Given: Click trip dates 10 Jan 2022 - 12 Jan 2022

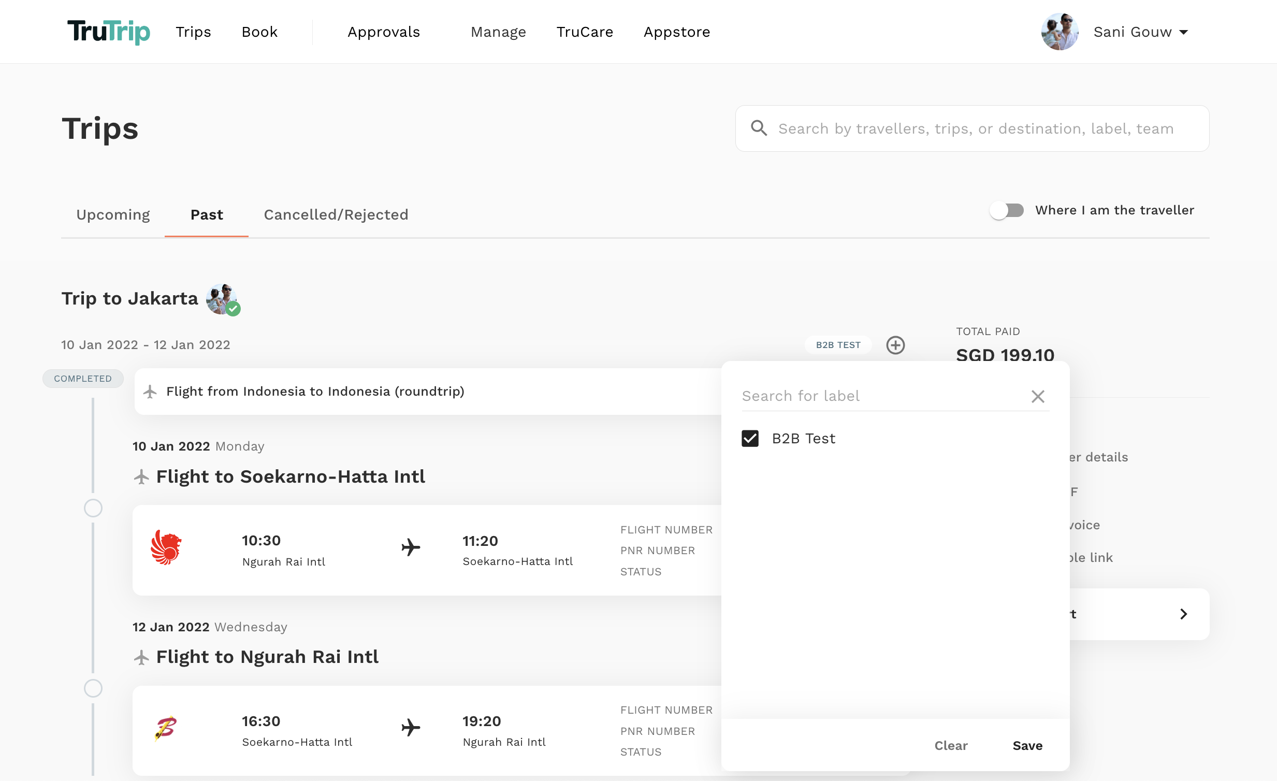Looking at the screenshot, I should click(x=146, y=345).
